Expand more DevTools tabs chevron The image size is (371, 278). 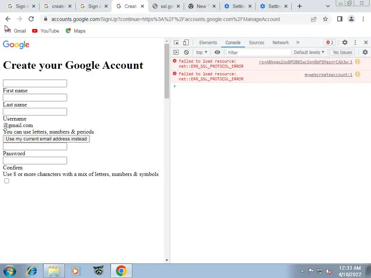[x=298, y=42]
